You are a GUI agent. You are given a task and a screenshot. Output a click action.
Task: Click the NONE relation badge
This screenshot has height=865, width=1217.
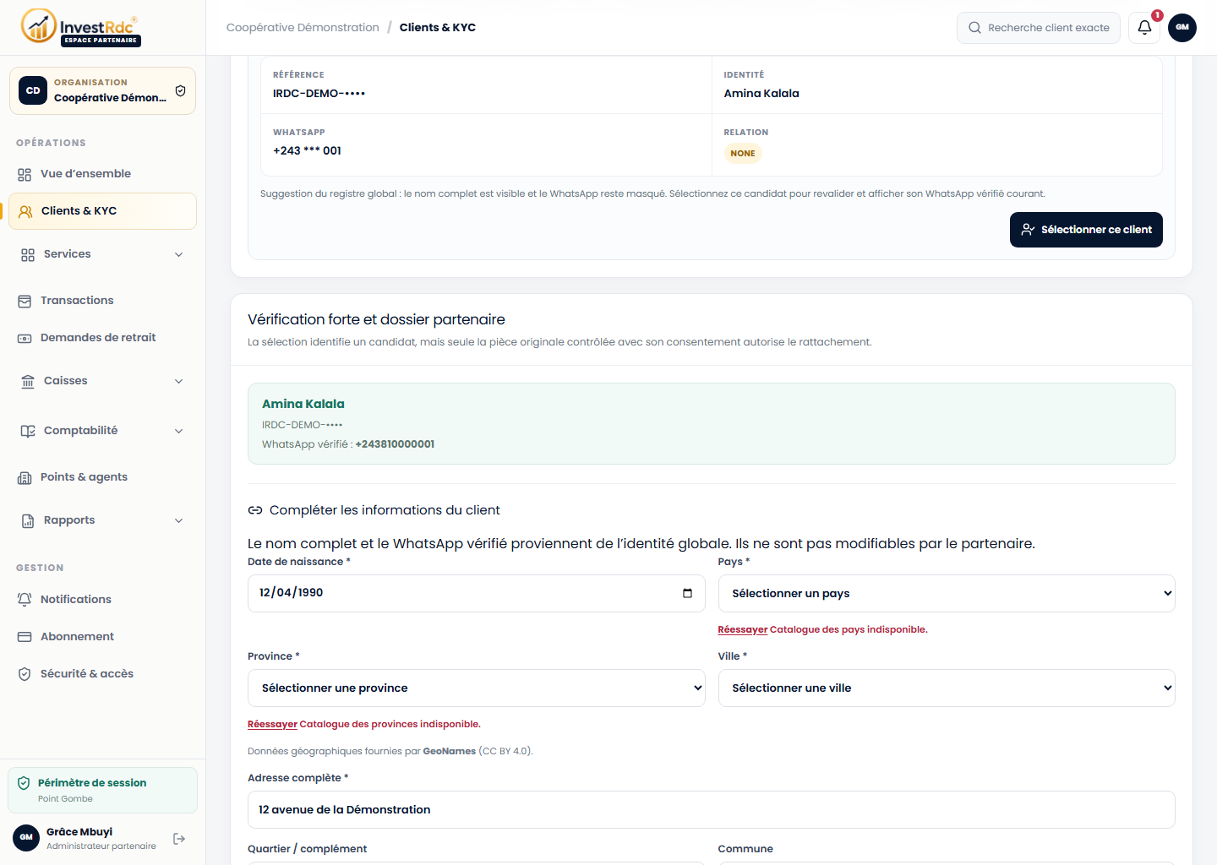743,154
